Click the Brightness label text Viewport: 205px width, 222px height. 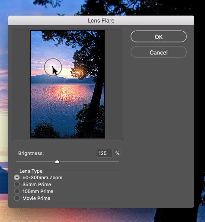(x=31, y=153)
